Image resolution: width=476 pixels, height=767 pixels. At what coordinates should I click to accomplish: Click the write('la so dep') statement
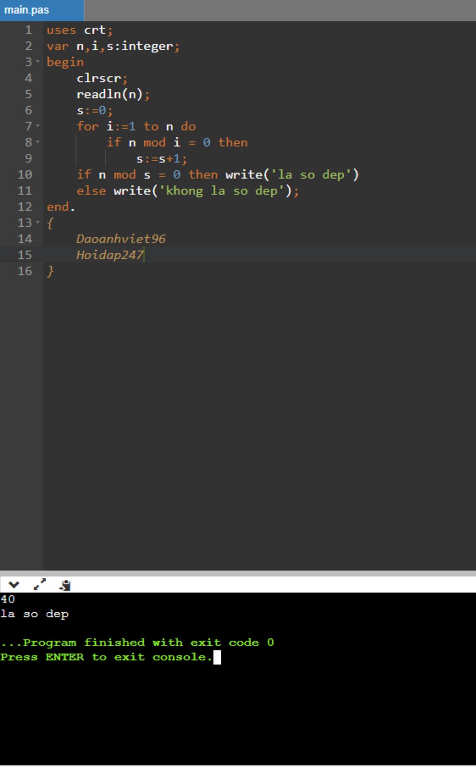pos(292,175)
